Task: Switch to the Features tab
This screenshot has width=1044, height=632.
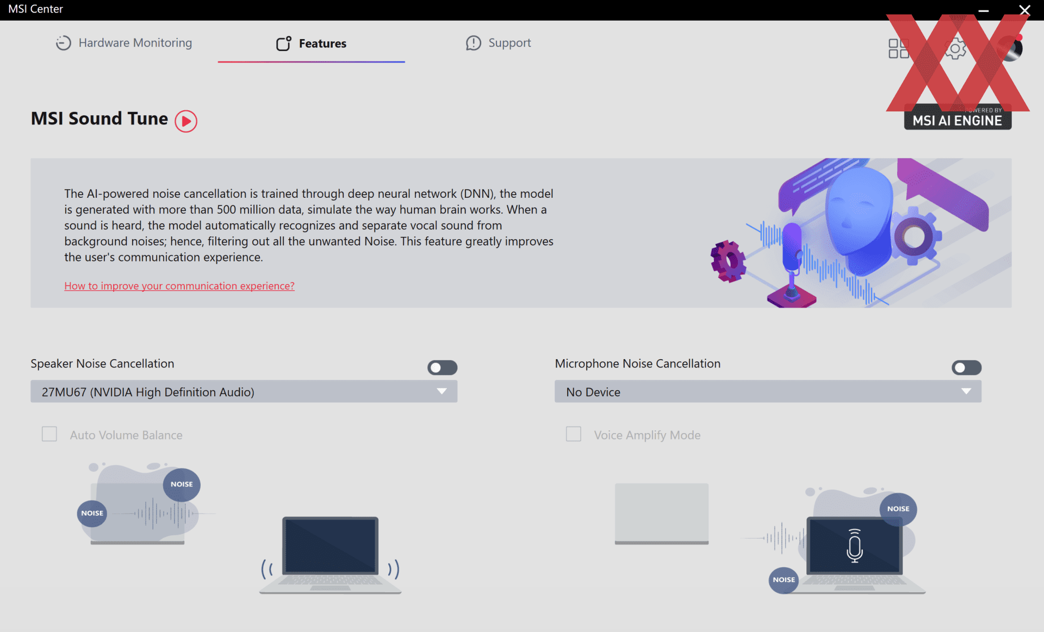Action: tap(311, 43)
